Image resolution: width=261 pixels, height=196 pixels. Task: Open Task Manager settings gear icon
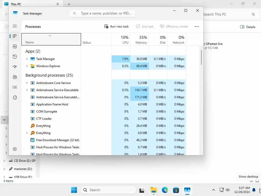[x=15, y=149]
